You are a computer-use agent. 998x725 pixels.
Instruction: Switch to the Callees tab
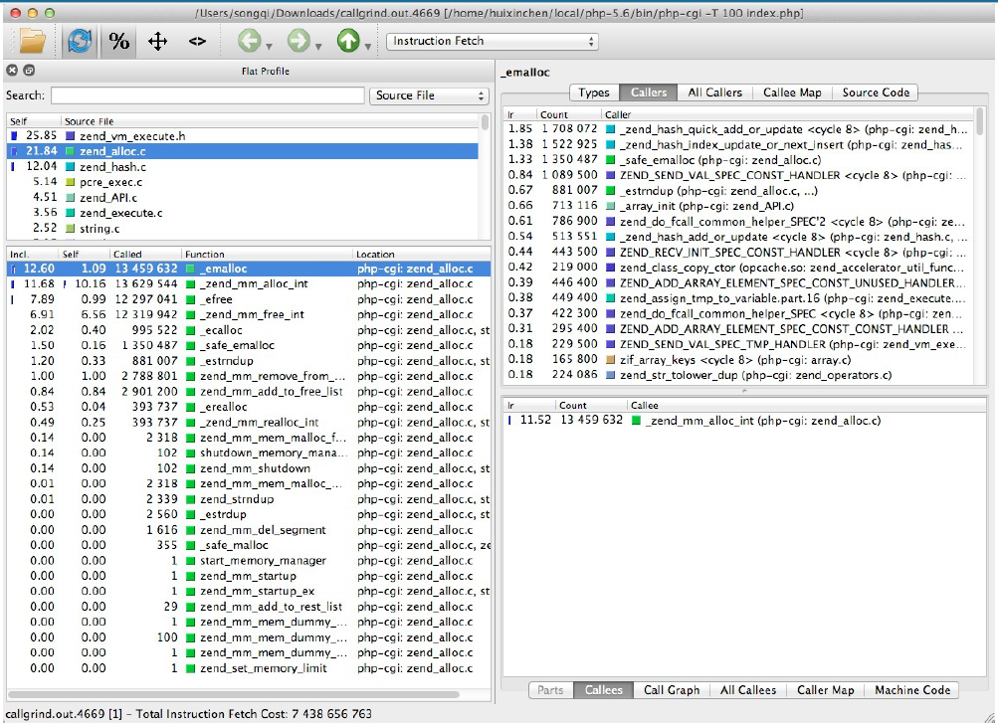[603, 690]
